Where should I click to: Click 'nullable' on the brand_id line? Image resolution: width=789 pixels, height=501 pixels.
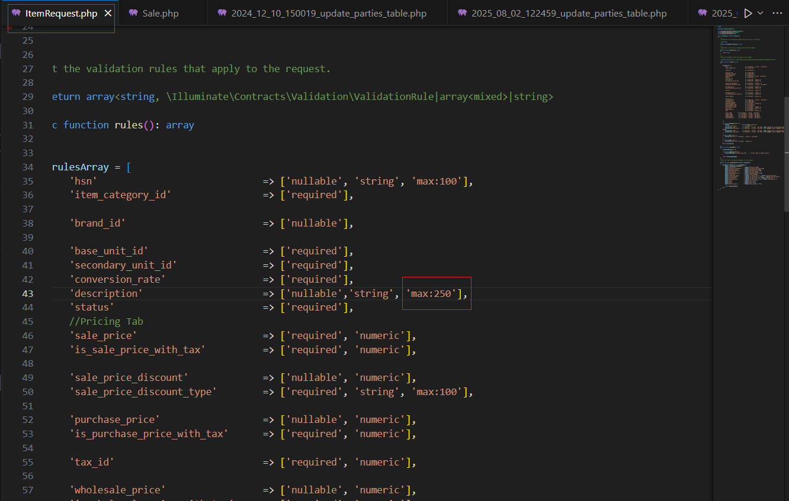(315, 223)
